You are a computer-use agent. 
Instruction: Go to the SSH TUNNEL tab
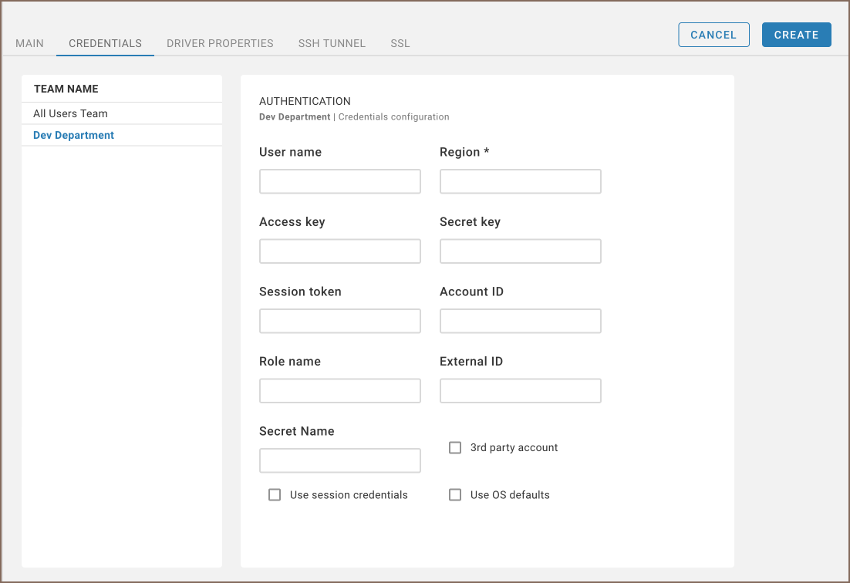(x=332, y=43)
